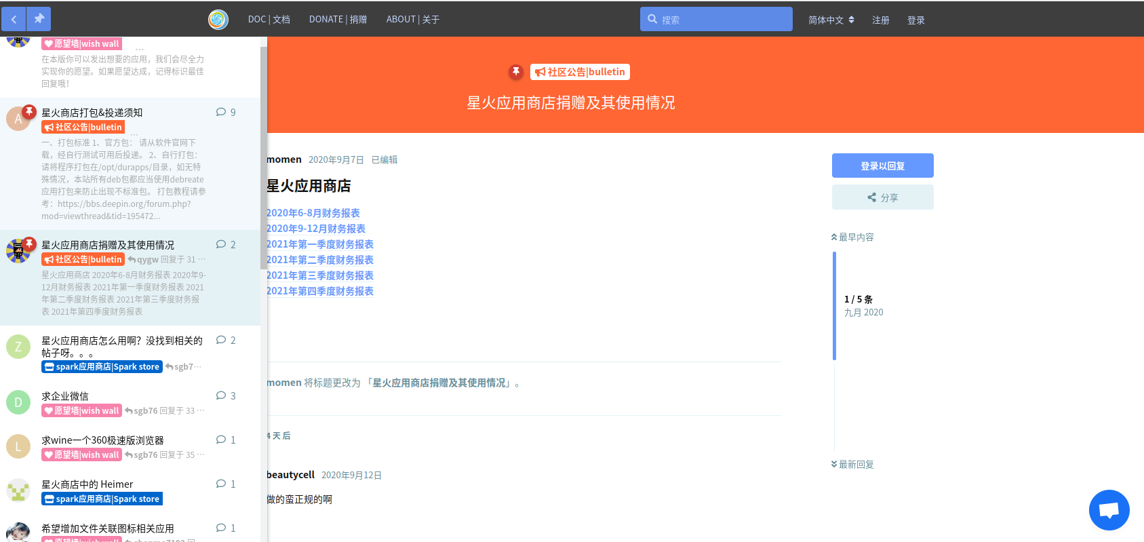Click the green 'D' user avatar
The image size is (1144, 542).
click(x=18, y=402)
